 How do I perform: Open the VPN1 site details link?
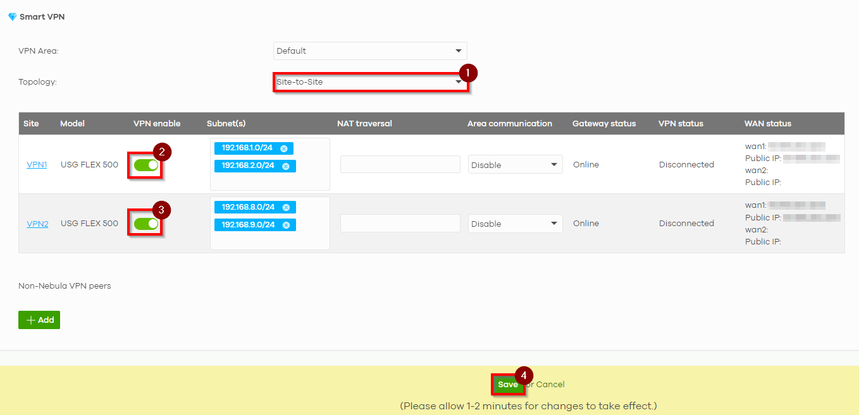point(36,164)
